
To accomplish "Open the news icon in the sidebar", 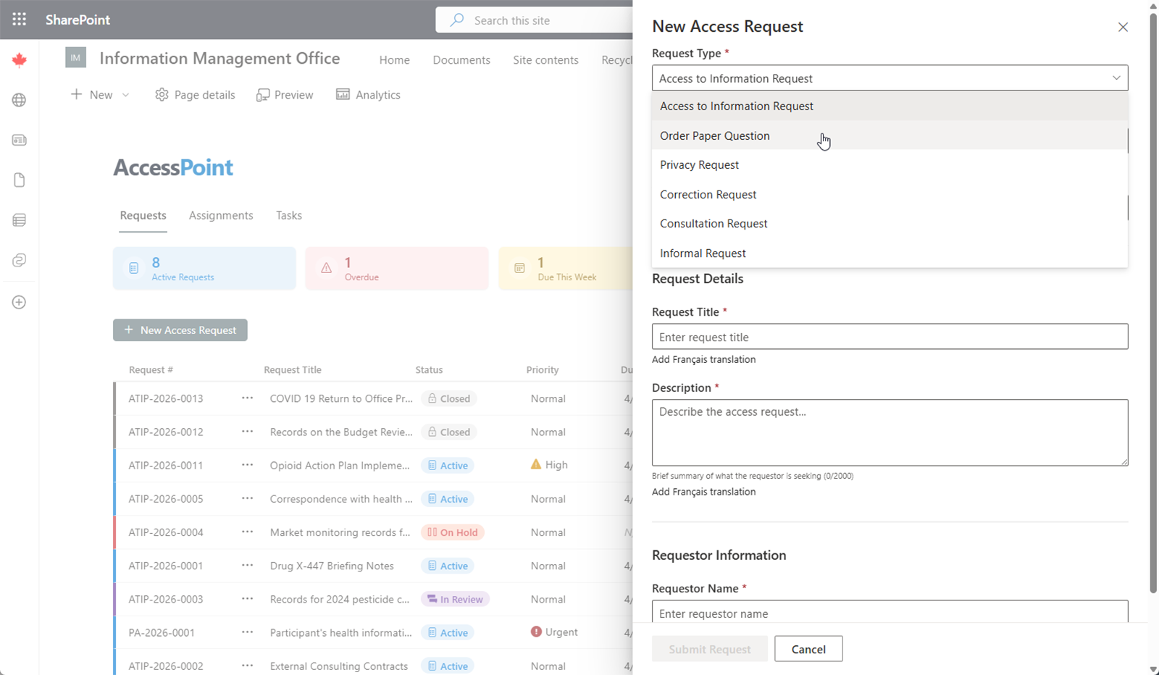I will 19,140.
